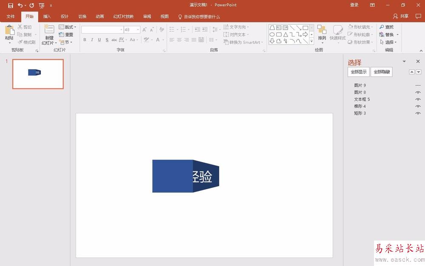This screenshot has height=266, width=425.
Task: Open Selection pane options dropdown arrow
Action: click(404, 62)
